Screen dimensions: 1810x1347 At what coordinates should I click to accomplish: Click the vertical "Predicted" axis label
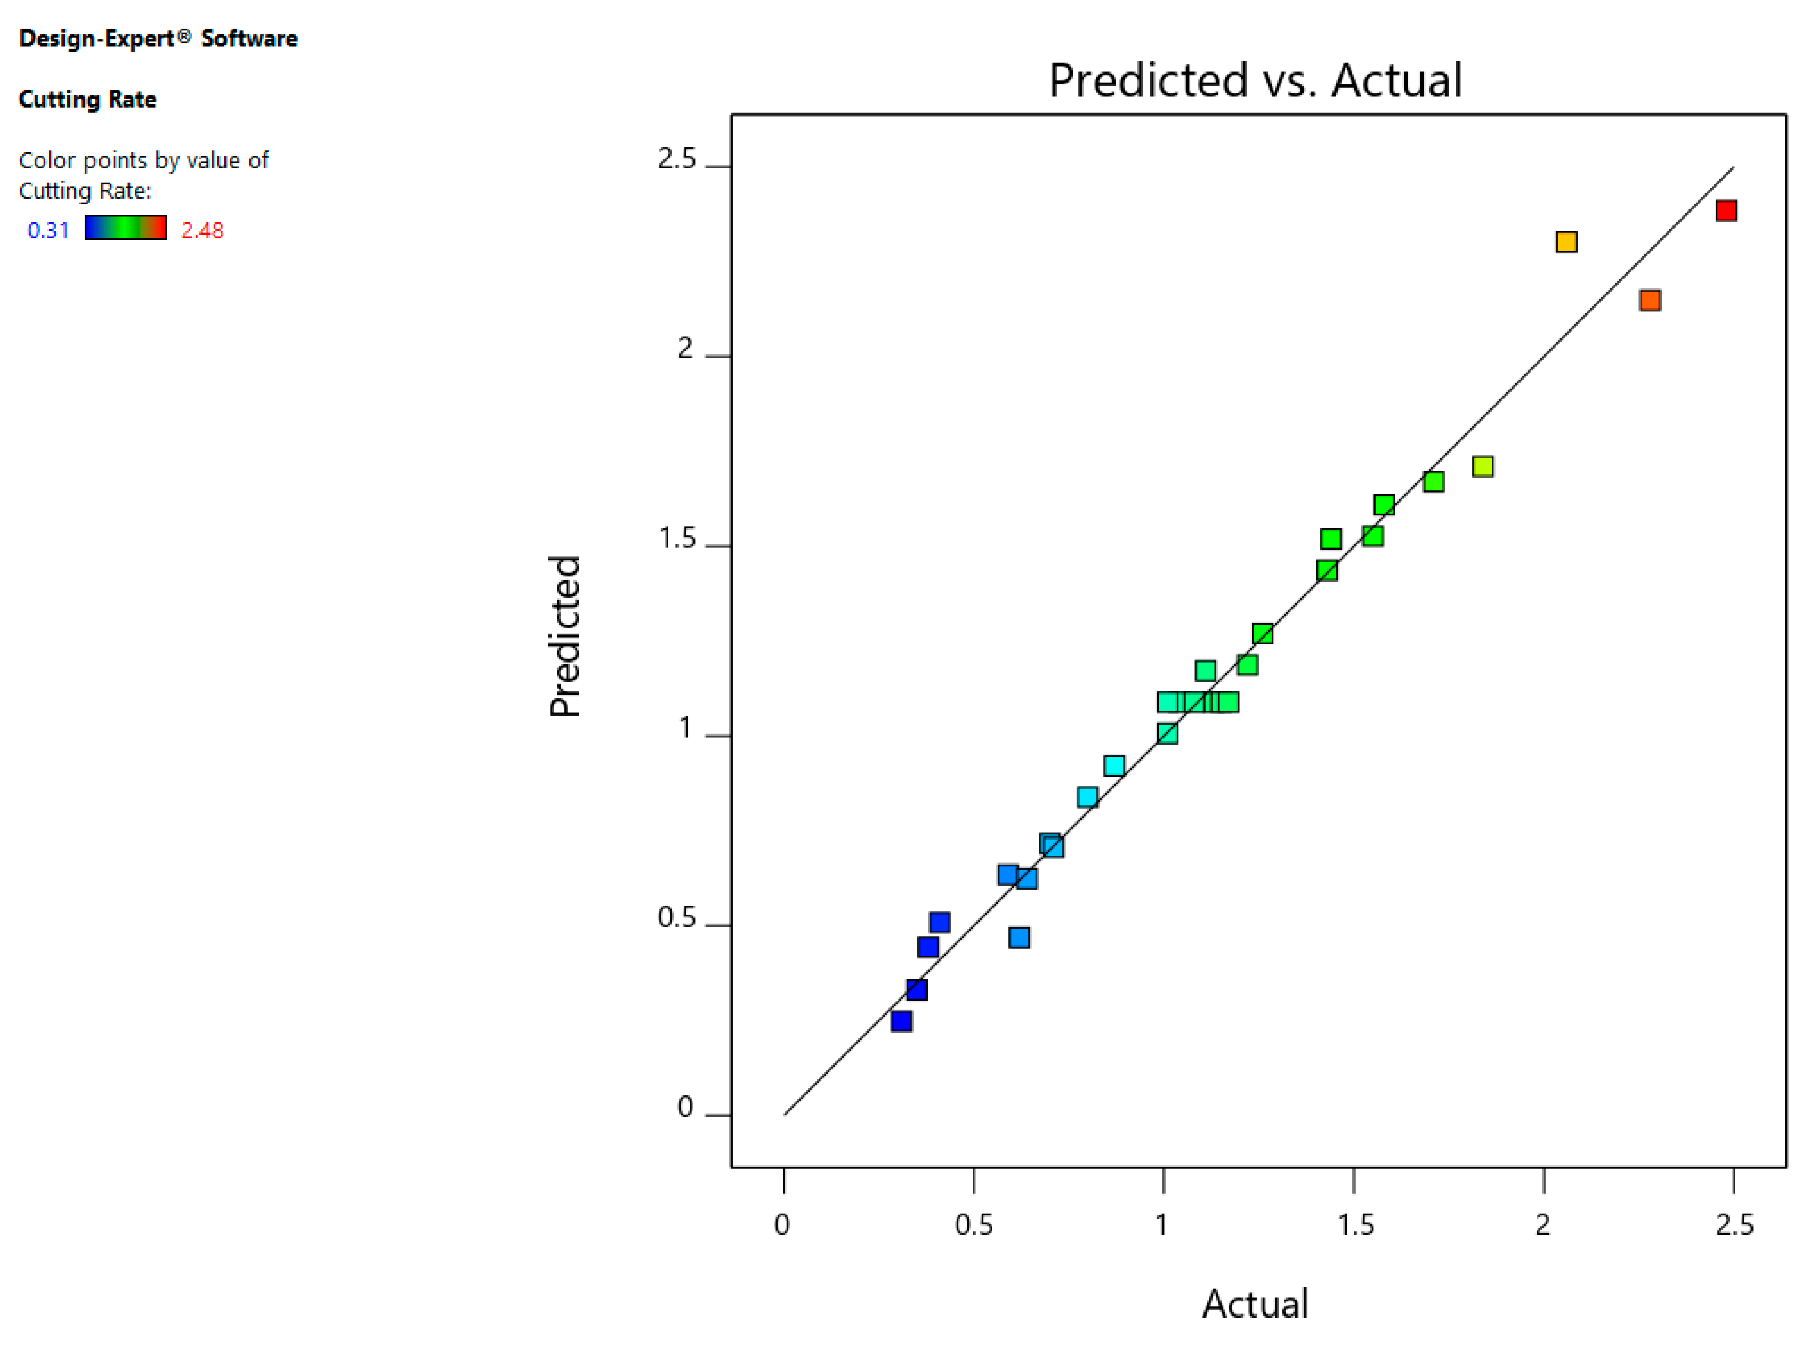coord(565,637)
